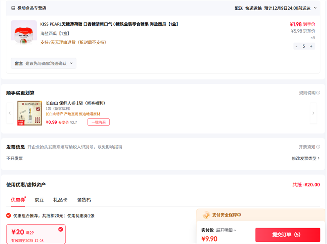Select the 优惠券 tab
The height and width of the screenshot is (244, 327).
coord(18,200)
